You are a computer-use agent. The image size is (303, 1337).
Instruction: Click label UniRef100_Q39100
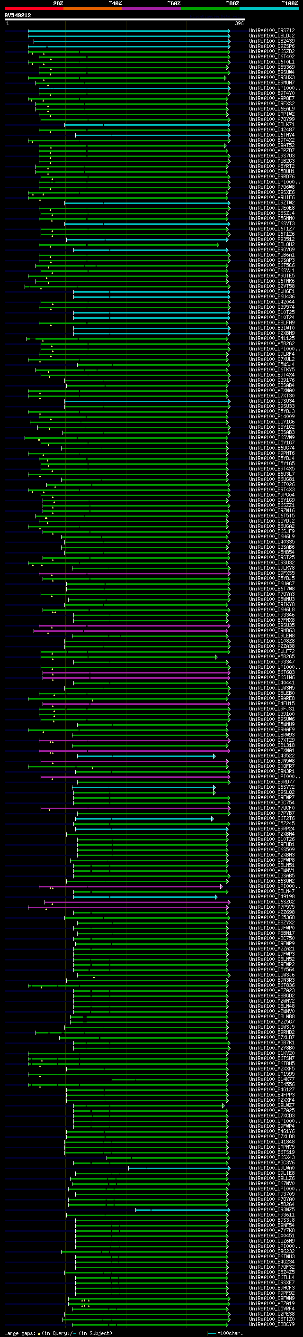click(x=272, y=714)
